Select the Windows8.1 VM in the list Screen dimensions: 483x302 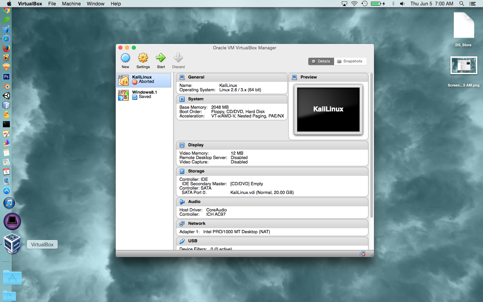click(x=144, y=95)
